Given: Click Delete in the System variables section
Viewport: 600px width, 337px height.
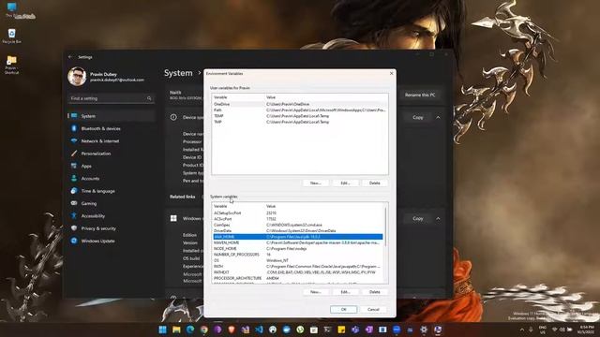Looking at the screenshot, I should point(375,292).
